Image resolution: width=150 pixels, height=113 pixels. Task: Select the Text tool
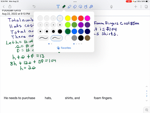tap(58, 7)
